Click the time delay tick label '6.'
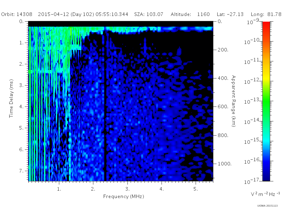284x213 pixels. tap(21, 149)
